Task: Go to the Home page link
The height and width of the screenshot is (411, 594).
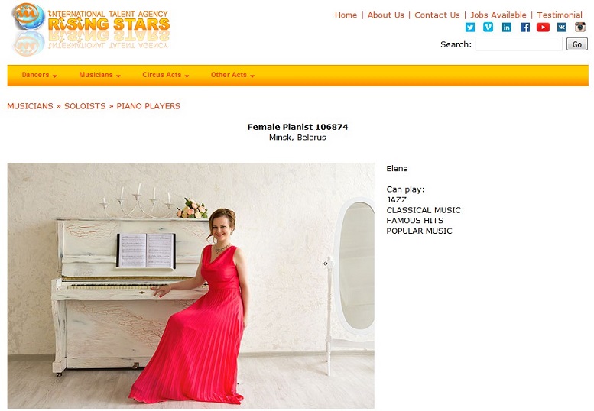Action: [x=346, y=15]
